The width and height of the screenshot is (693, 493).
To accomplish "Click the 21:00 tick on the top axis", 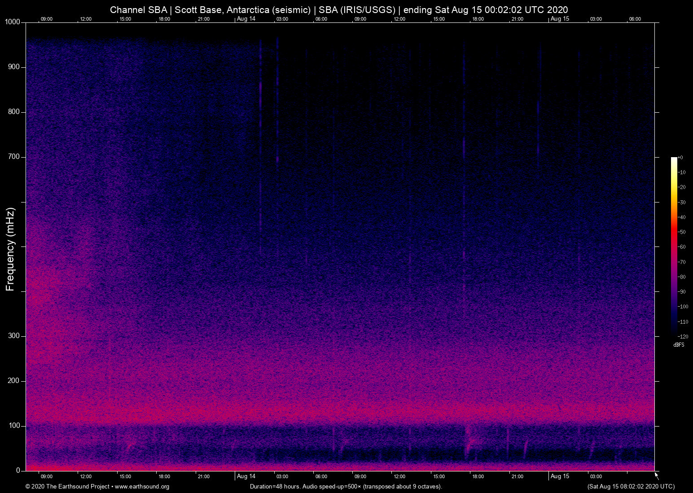I will pos(204,19).
